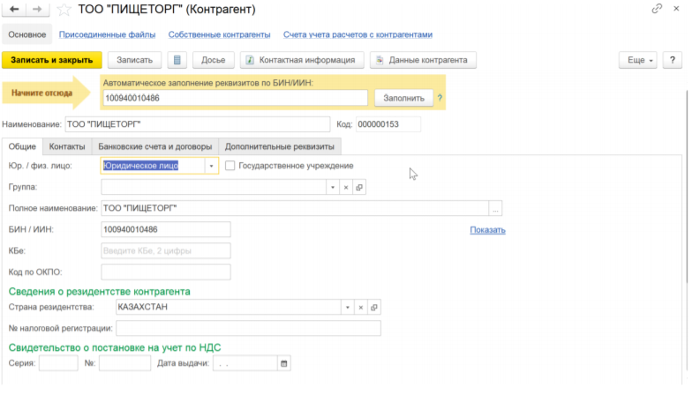Click the vertical scrollbar on the right
Viewport: 692px width, 395px height.
click(x=687, y=185)
